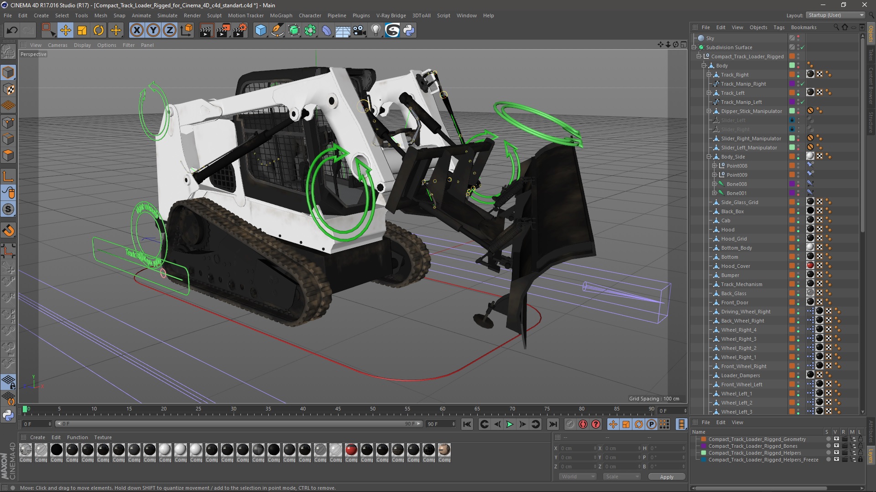Go to end of animation
The height and width of the screenshot is (492, 876).
(553, 424)
